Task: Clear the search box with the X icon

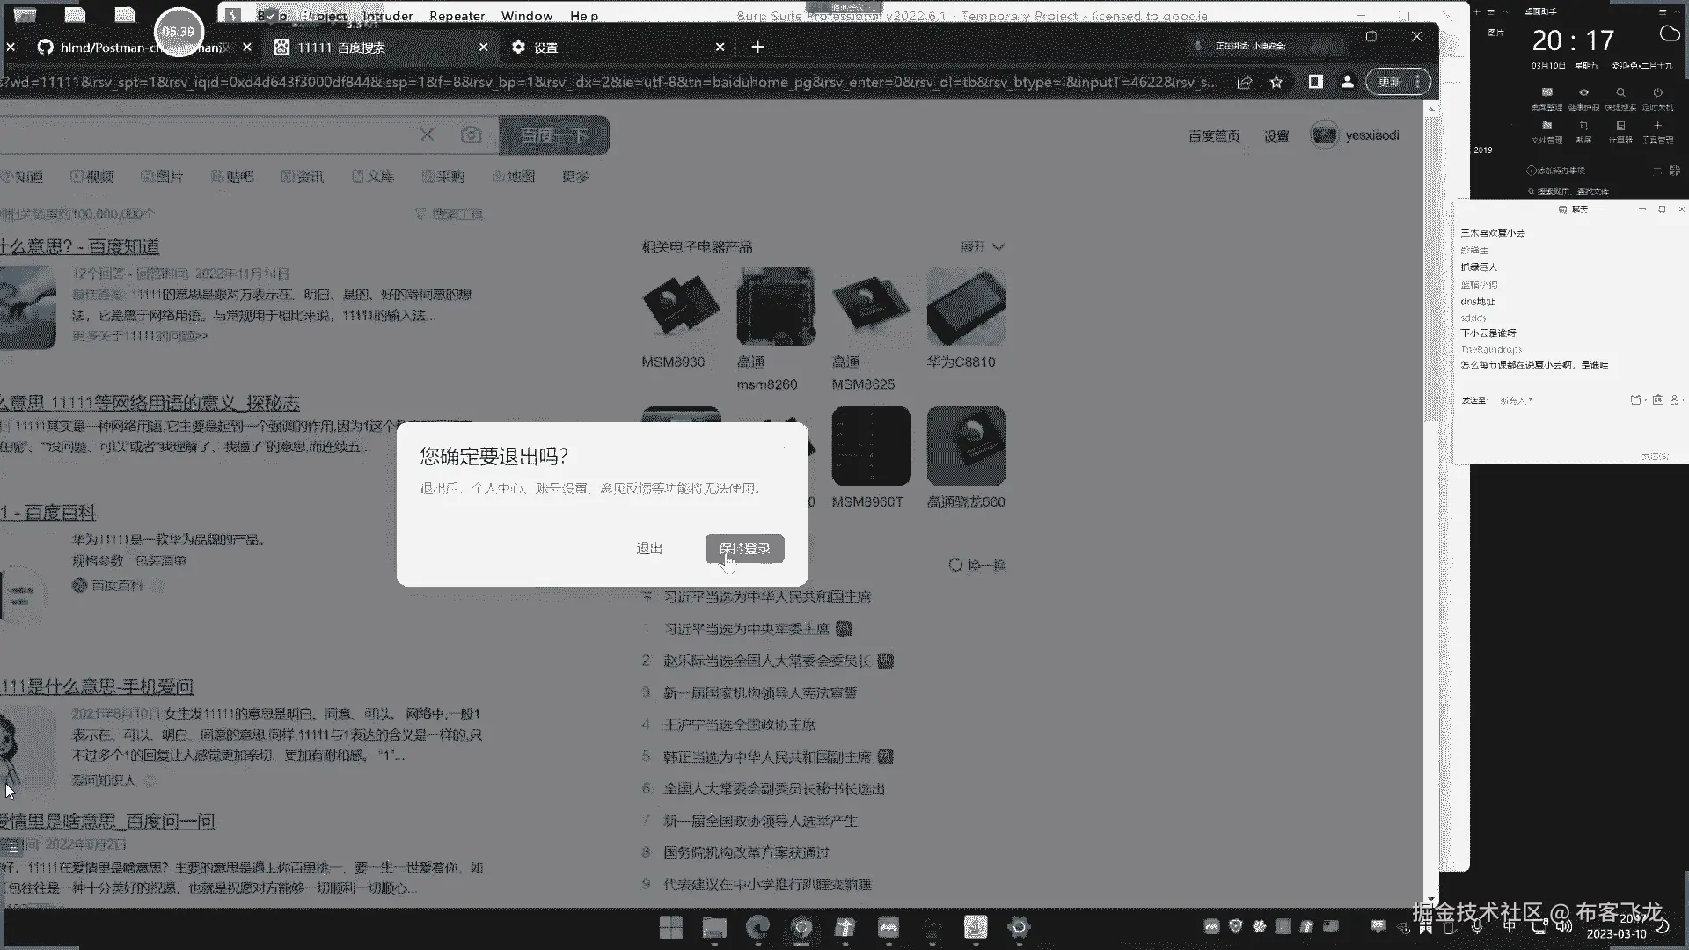Action: pos(427,135)
